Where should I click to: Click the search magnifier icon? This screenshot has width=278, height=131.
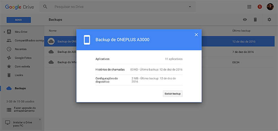click(45, 7)
